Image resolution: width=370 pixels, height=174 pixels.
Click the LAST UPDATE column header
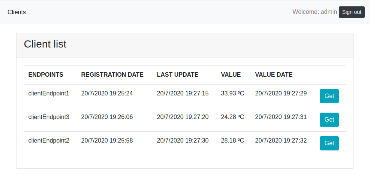[x=177, y=74]
